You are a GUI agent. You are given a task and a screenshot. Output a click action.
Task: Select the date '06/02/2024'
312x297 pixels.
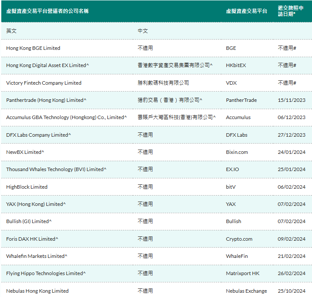pyautogui.click(x=291, y=187)
